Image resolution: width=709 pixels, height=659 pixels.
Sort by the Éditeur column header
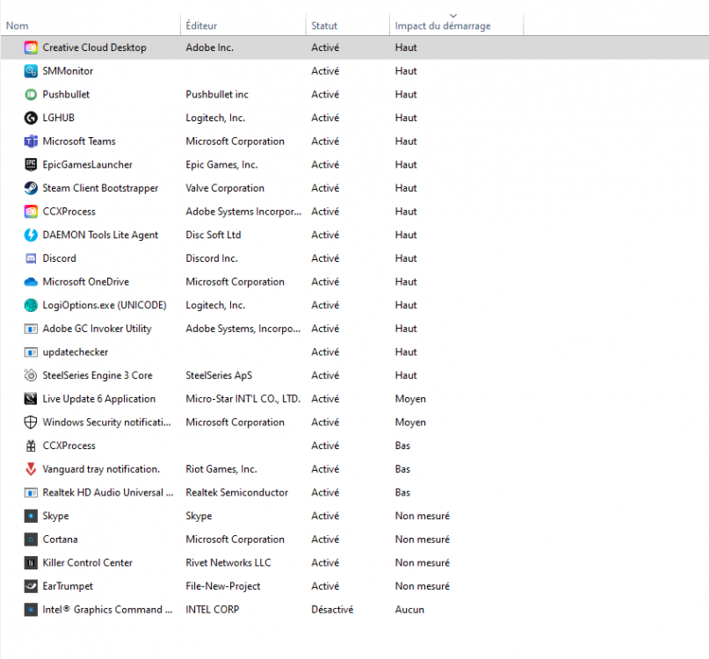[x=201, y=25]
